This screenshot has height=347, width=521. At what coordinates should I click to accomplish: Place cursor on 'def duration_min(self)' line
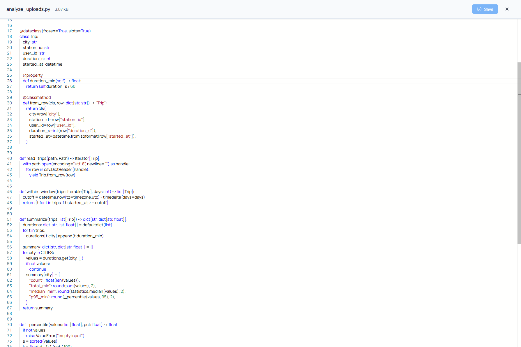coord(52,81)
